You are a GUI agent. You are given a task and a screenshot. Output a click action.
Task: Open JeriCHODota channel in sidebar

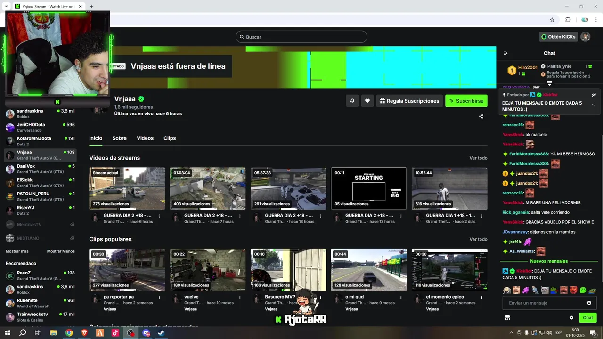click(40, 128)
